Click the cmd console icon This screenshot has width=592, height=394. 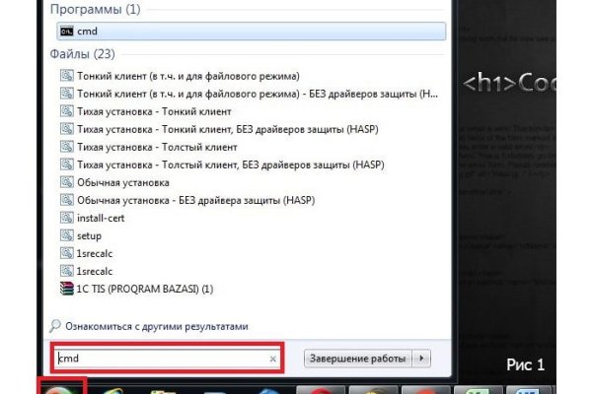point(67,31)
